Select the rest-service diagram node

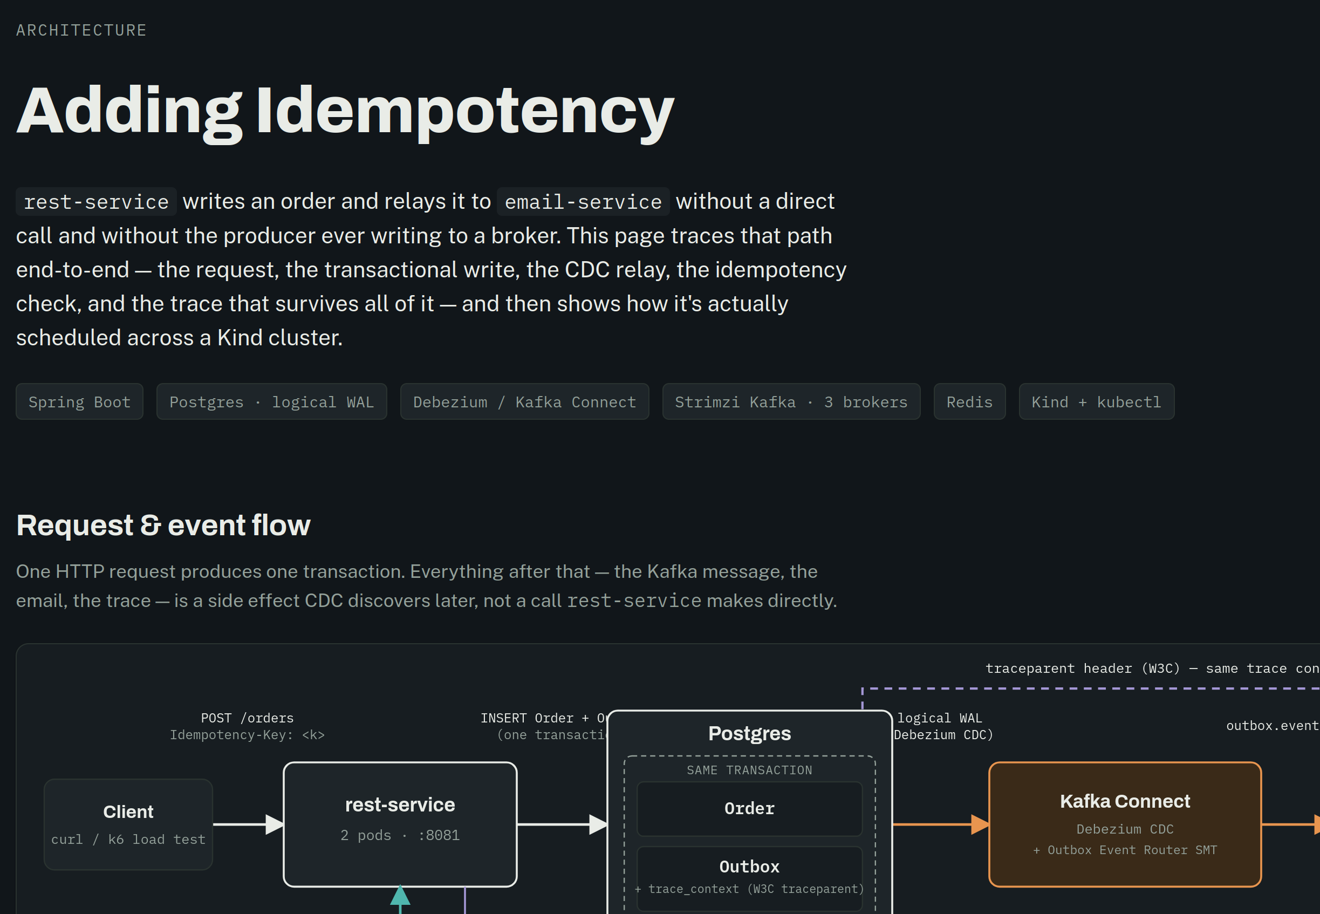coord(400,824)
